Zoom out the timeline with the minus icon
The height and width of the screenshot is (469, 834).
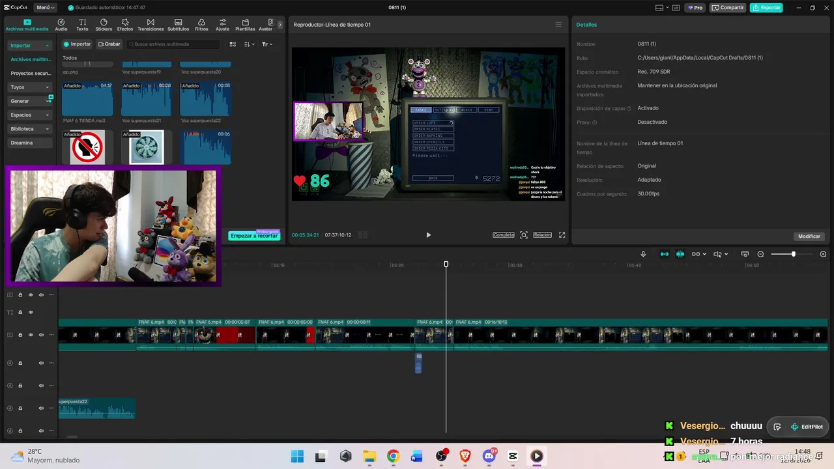(x=760, y=254)
